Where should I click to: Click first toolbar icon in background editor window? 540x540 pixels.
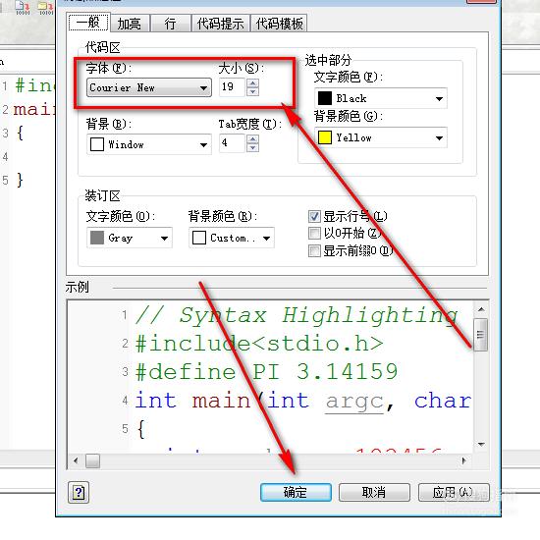tap(23, 8)
